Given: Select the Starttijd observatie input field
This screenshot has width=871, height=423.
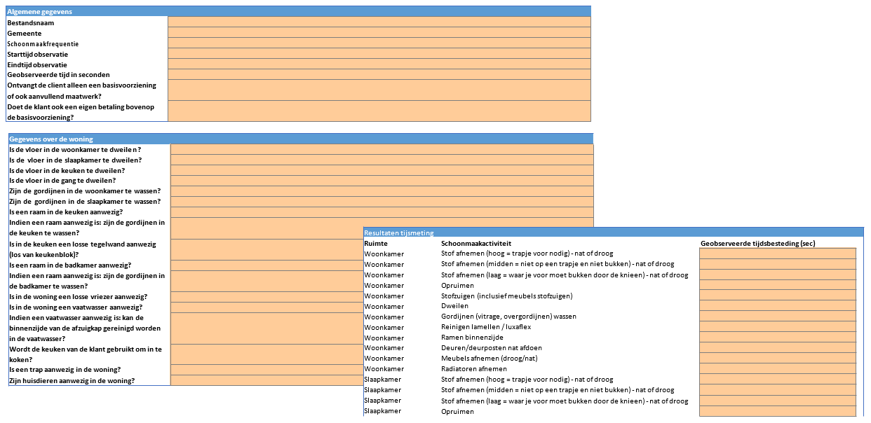Looking at the screenshot, I should (x=379, y=54).
